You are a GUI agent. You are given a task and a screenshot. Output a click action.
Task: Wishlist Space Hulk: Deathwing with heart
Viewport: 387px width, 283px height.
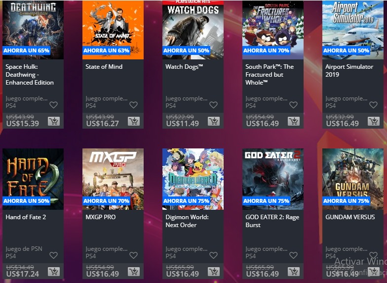pos(53,105)
